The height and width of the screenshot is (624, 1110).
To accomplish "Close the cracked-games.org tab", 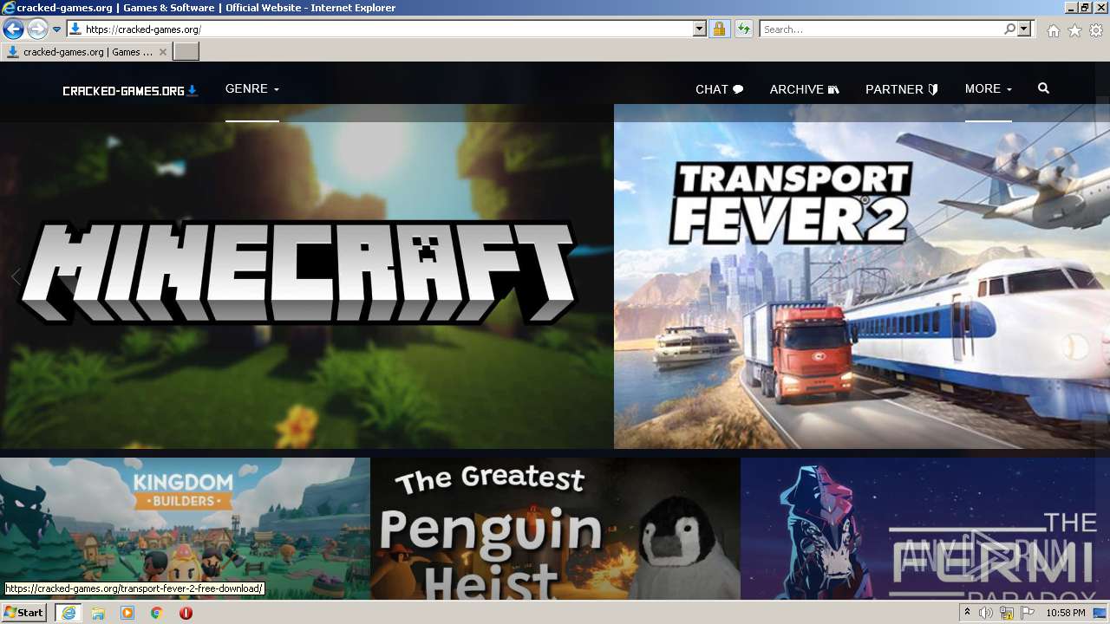I will pos(163,52).
